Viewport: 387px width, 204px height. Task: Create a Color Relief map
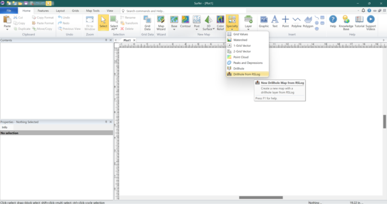(220, 23)
